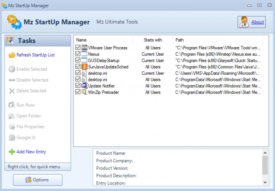Disable SunJavaUpdateSched via its checkbox
Screen dimensions: 275x191
pos(78,66)
